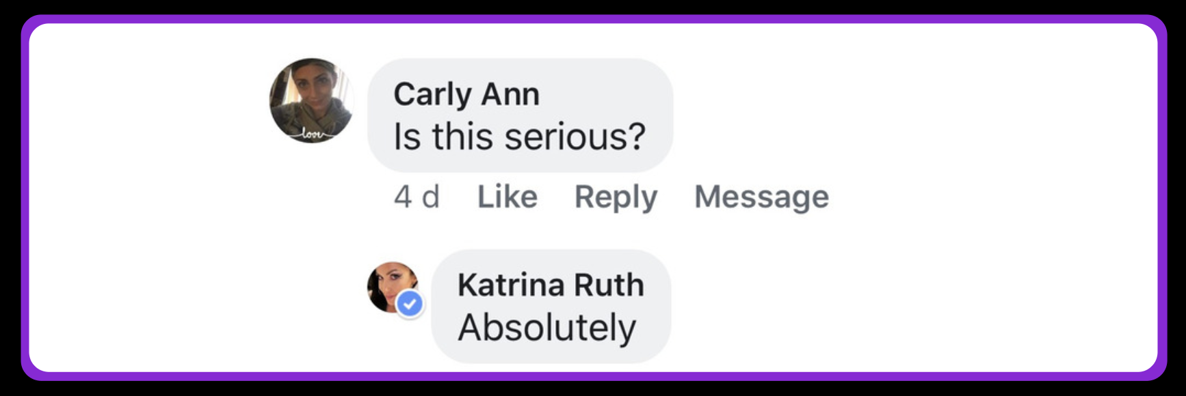Tap the gray bubble around Katrina Ruth's reply
Viewport: 1186px width, 396px height.
[x=551, y=306]
